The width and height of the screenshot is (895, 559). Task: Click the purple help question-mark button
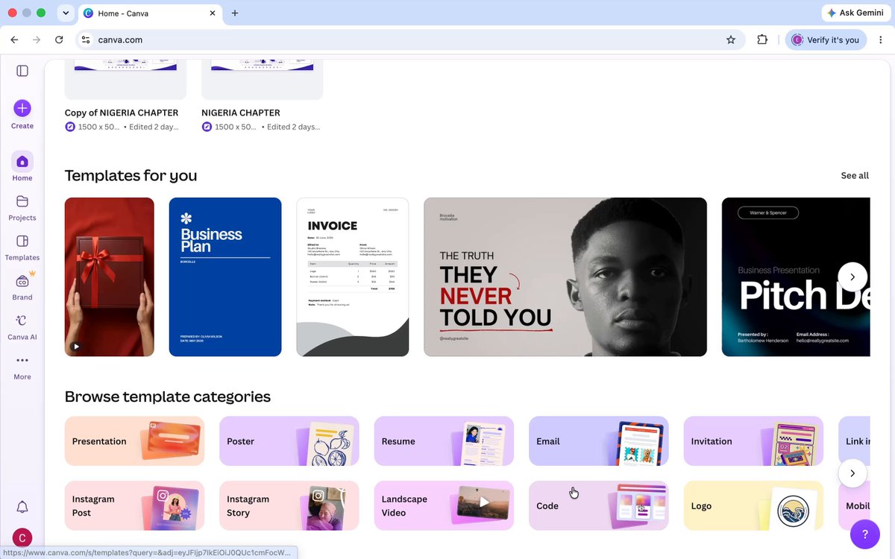click(x=865, y=534)
